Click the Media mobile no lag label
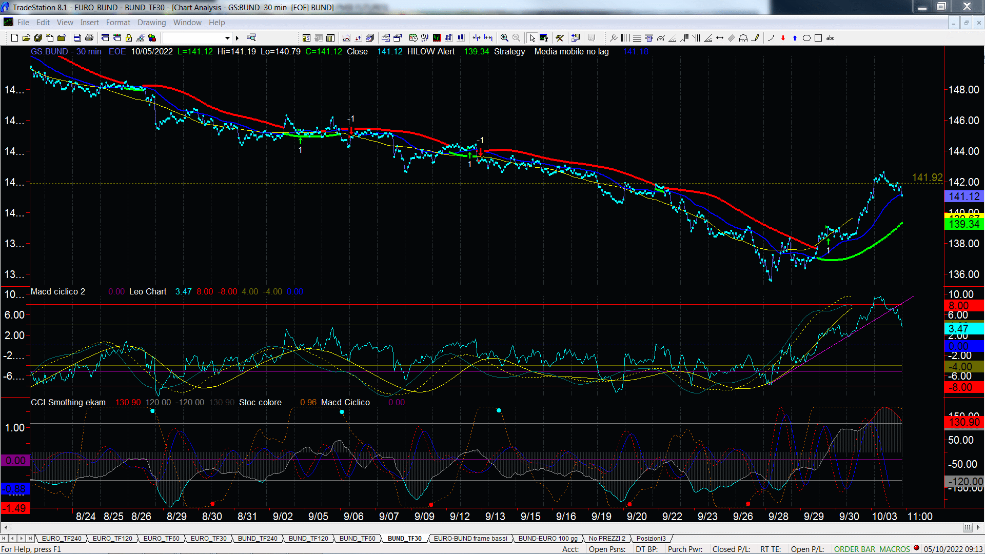Screen dimensions: 985x554 (x=572, y=52)
